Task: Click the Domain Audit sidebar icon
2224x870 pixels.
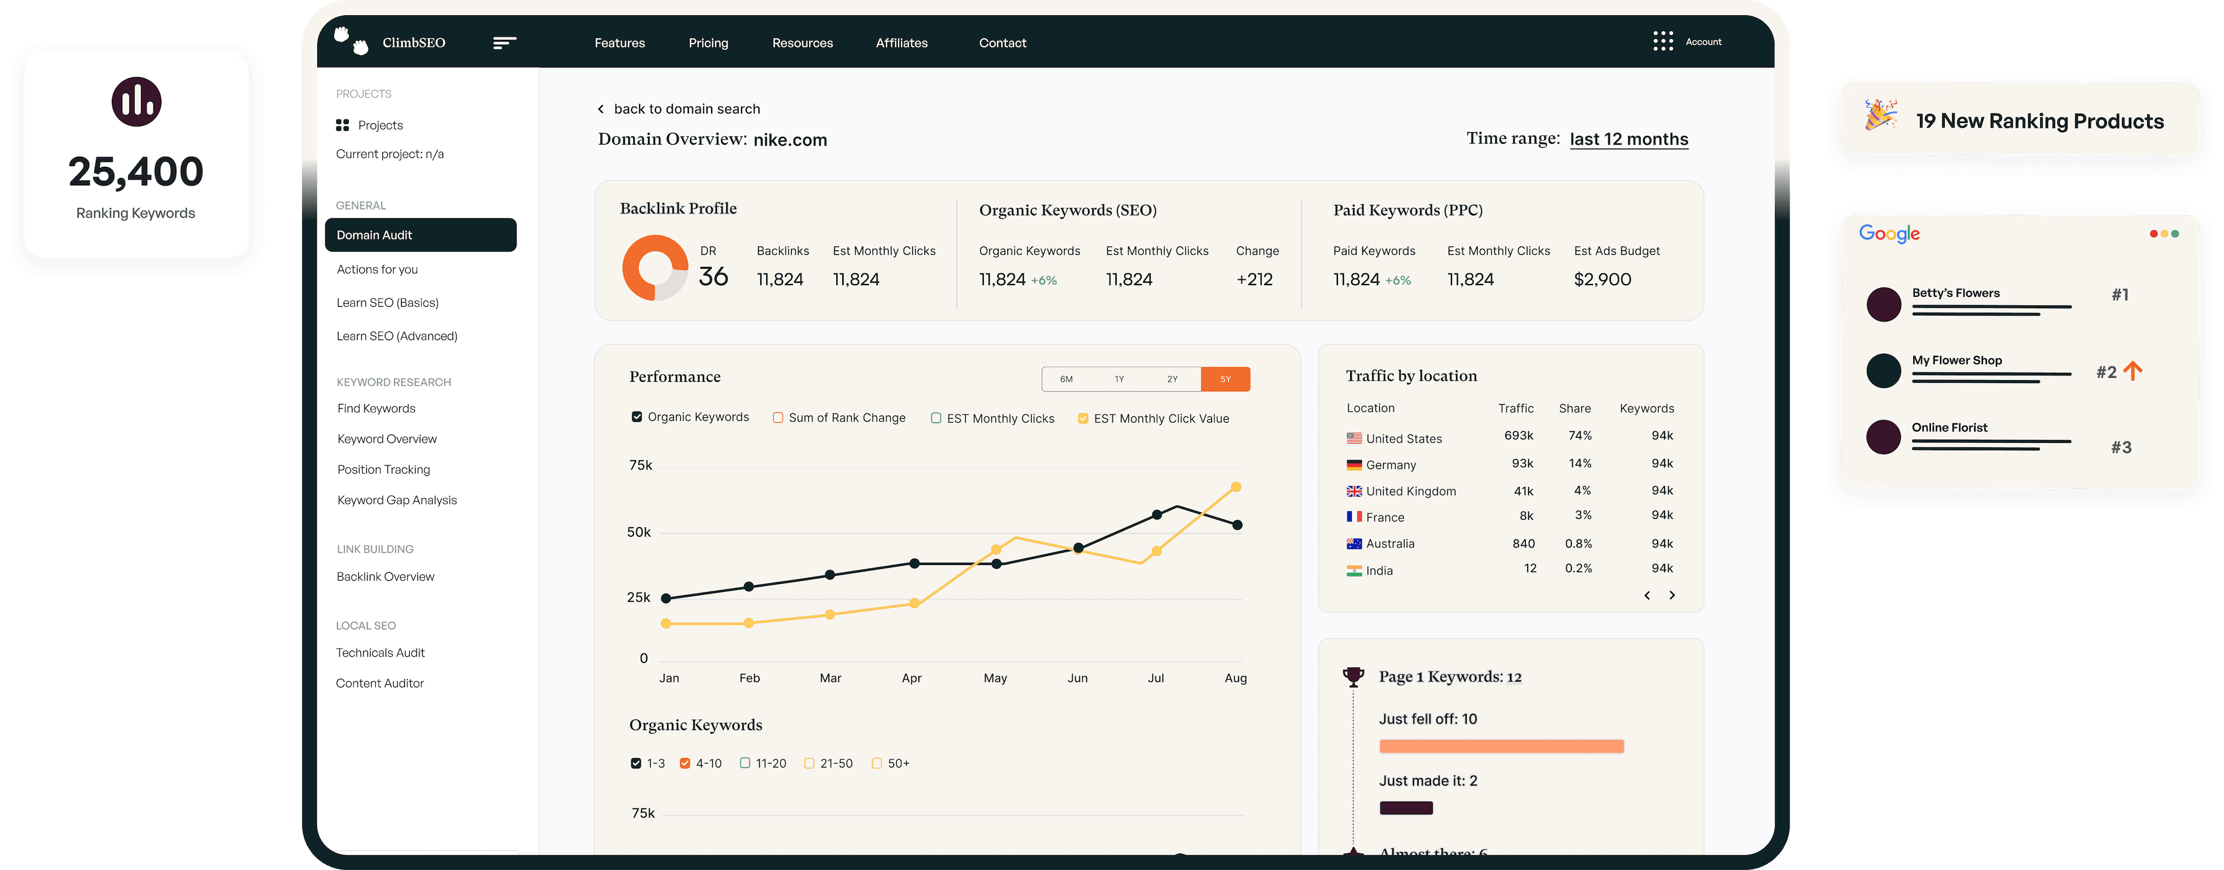Action: coord(420,233)
